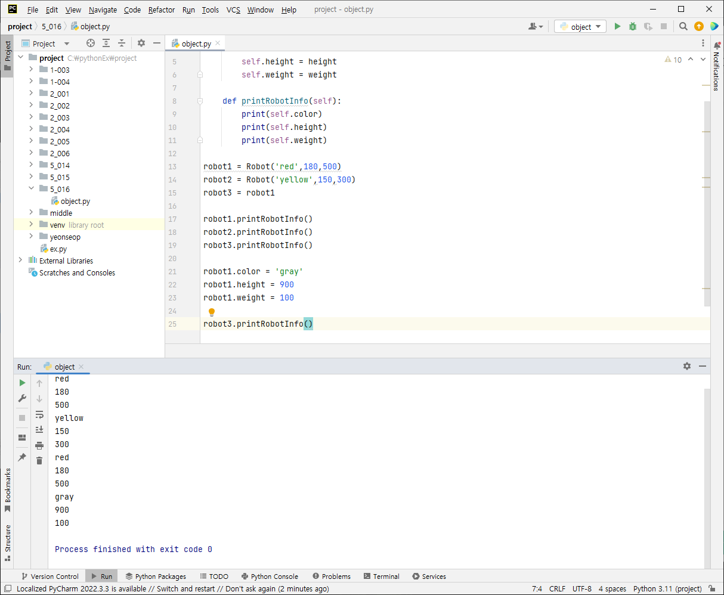This screenshot has width=724, height=595.
Task: Click the 10 warnings inspection indicator
Action: (673, 60)
